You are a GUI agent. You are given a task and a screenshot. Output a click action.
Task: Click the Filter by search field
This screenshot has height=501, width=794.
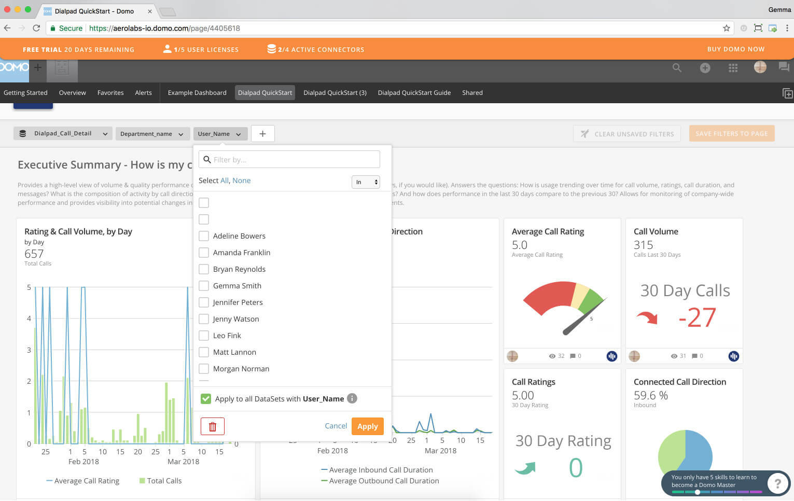[x=289, y=159]
